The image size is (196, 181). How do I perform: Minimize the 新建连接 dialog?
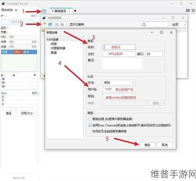point(152,33)
